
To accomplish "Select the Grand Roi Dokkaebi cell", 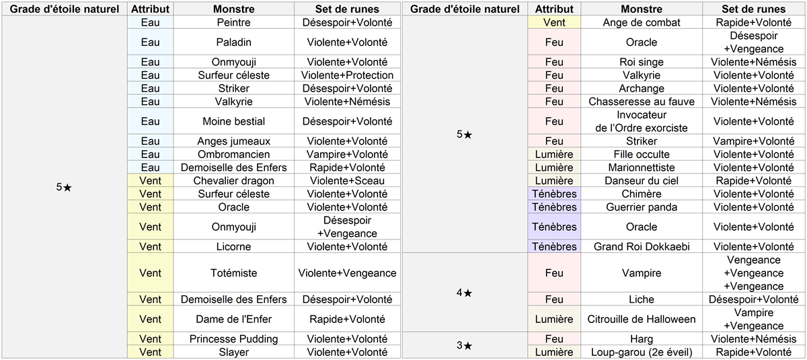I will click(641, 247).
